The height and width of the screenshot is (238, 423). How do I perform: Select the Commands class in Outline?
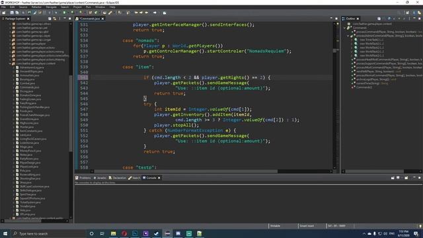[x=360, y=28]
